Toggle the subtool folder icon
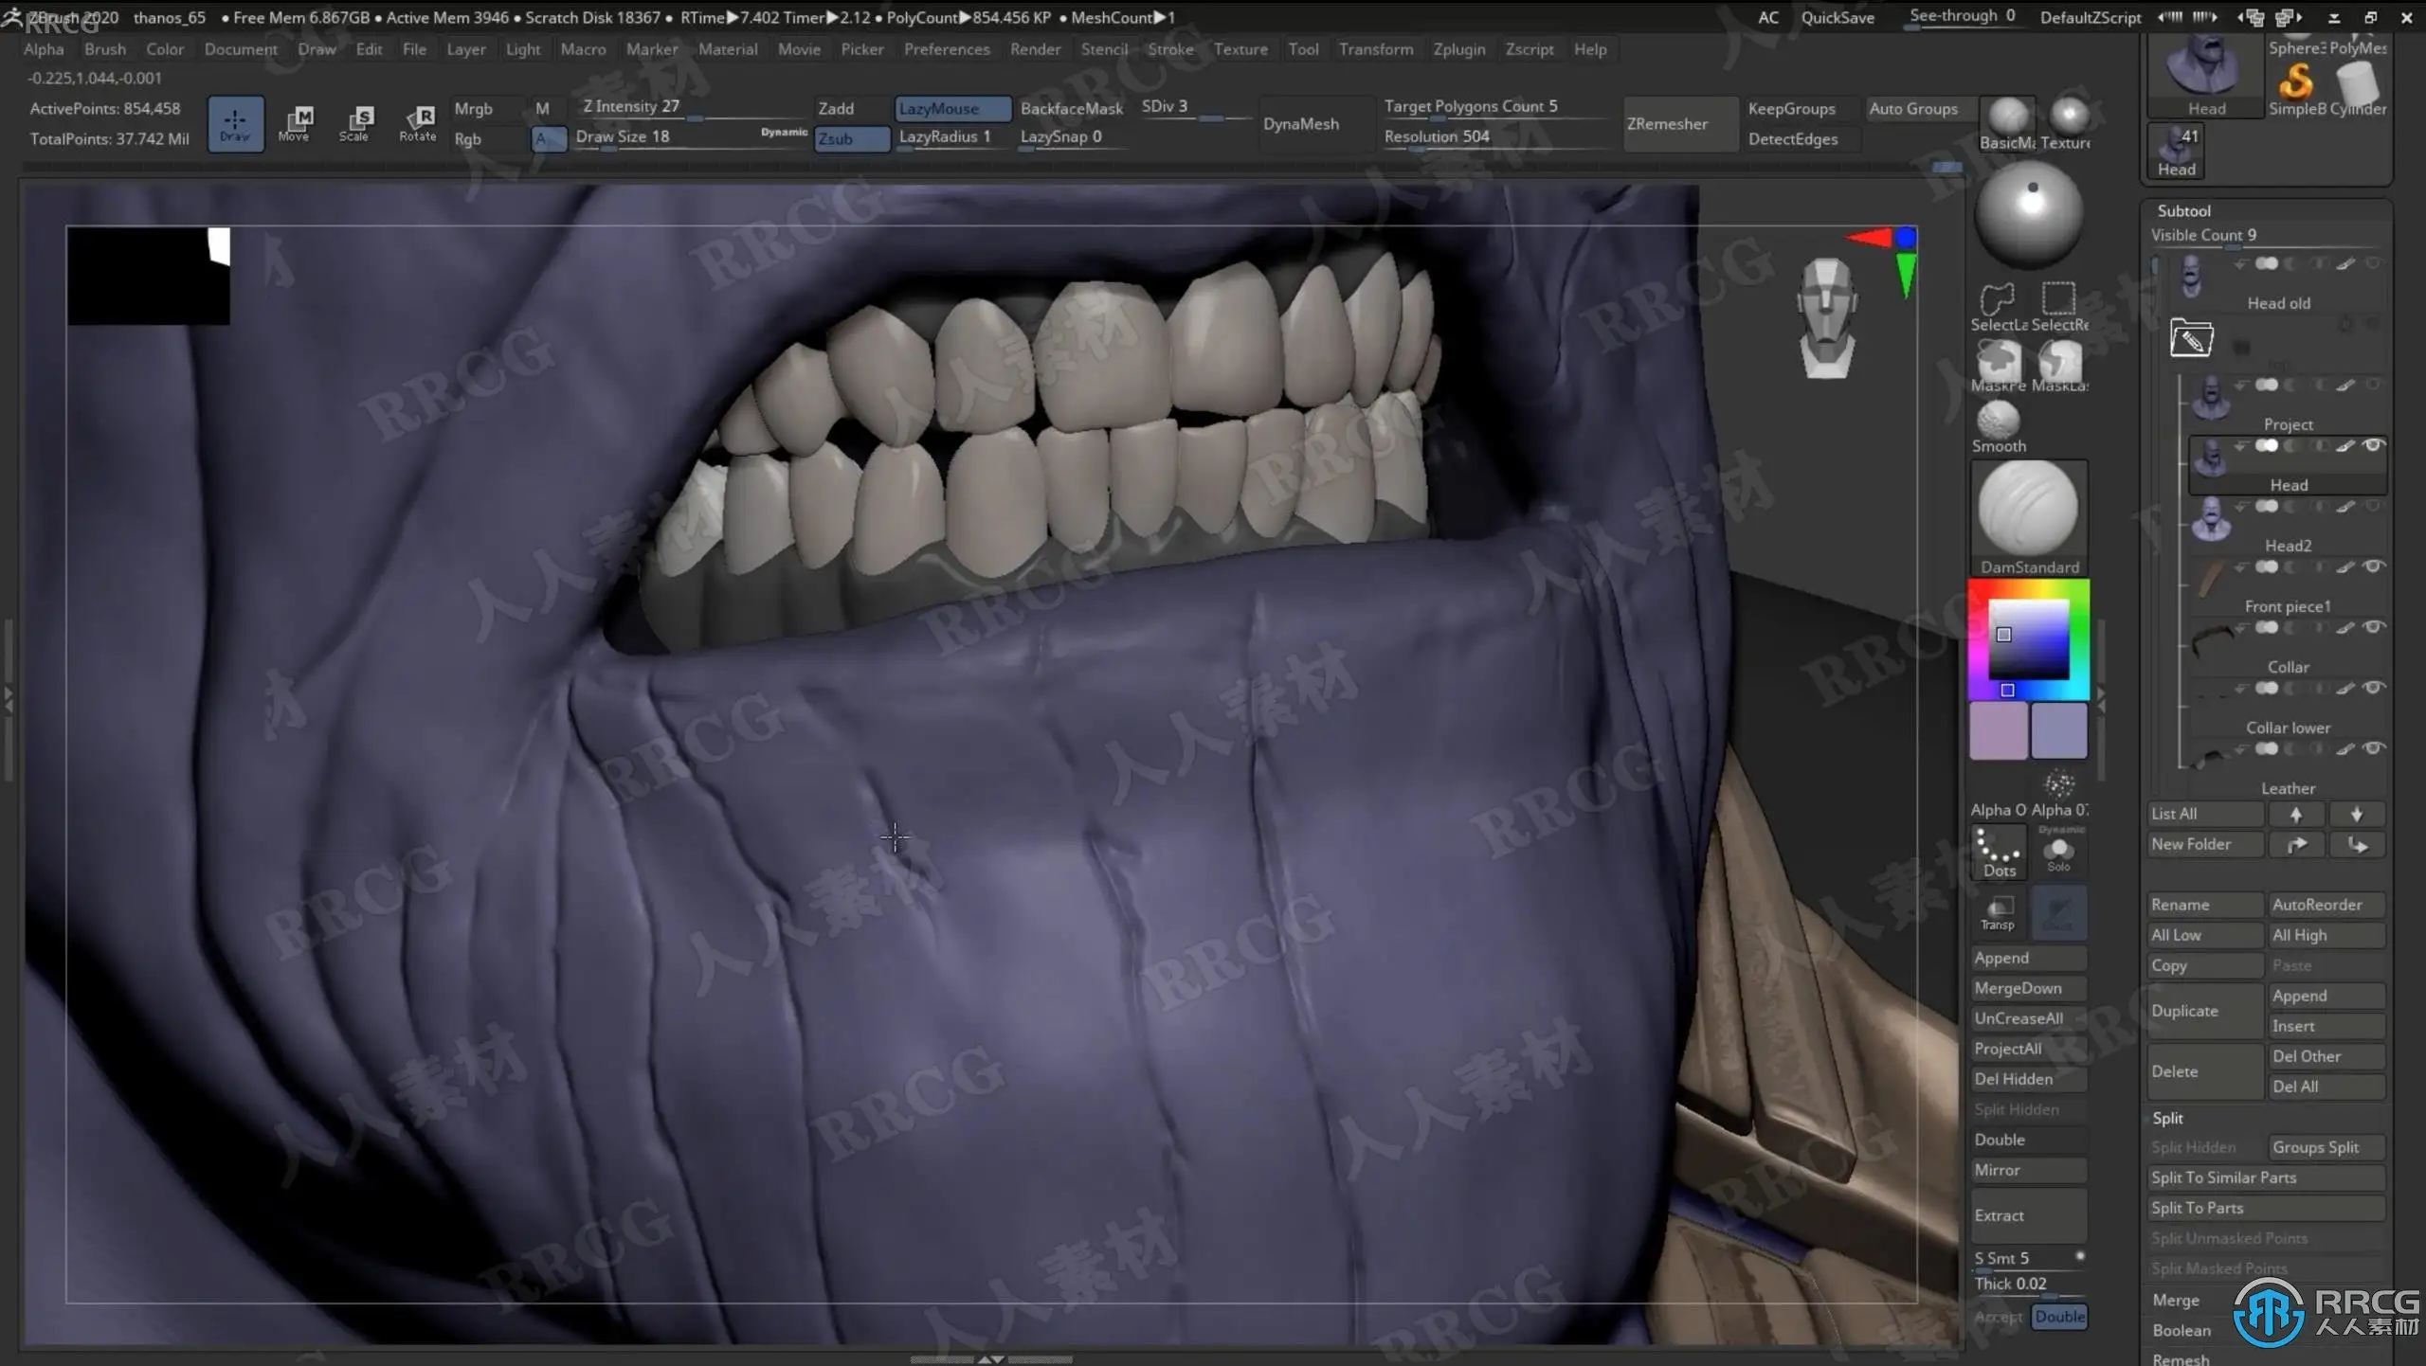Viewport: 2426px width, 1366px height. pos(2191,338)
